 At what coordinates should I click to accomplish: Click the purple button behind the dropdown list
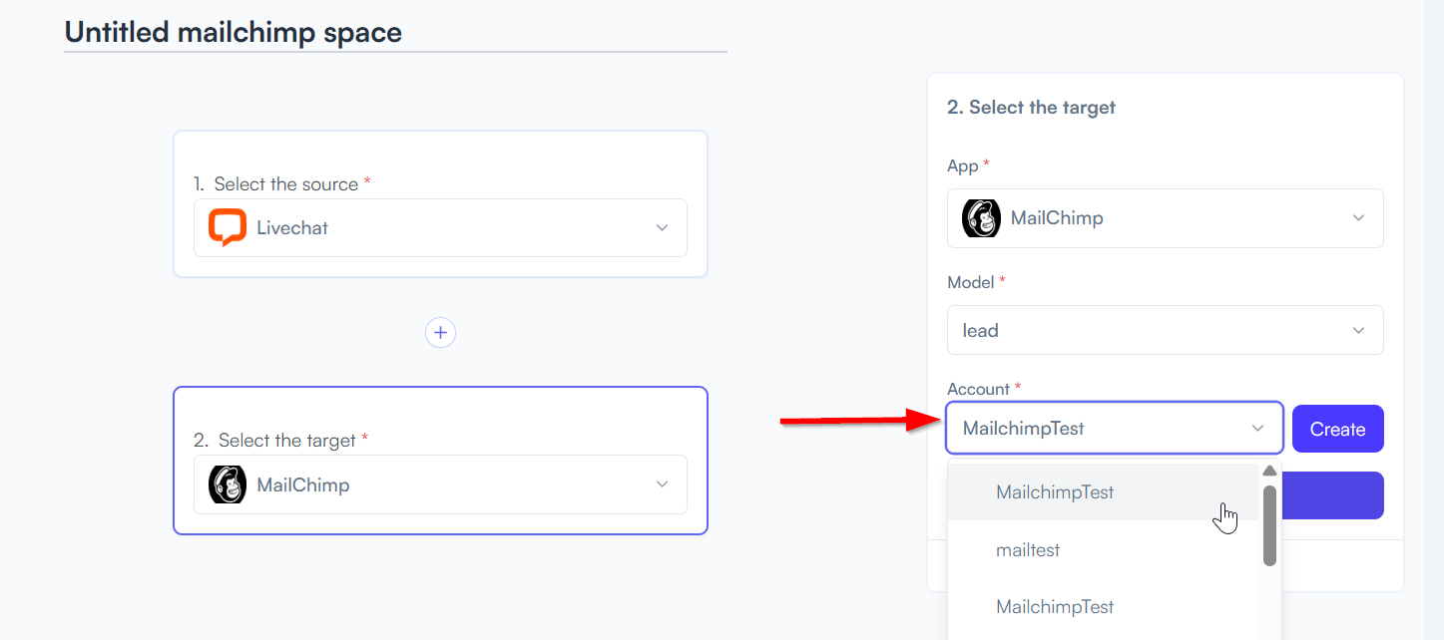(x=1330, y=495)
